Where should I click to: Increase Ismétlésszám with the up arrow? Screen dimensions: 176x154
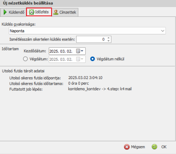coord(109,38)
